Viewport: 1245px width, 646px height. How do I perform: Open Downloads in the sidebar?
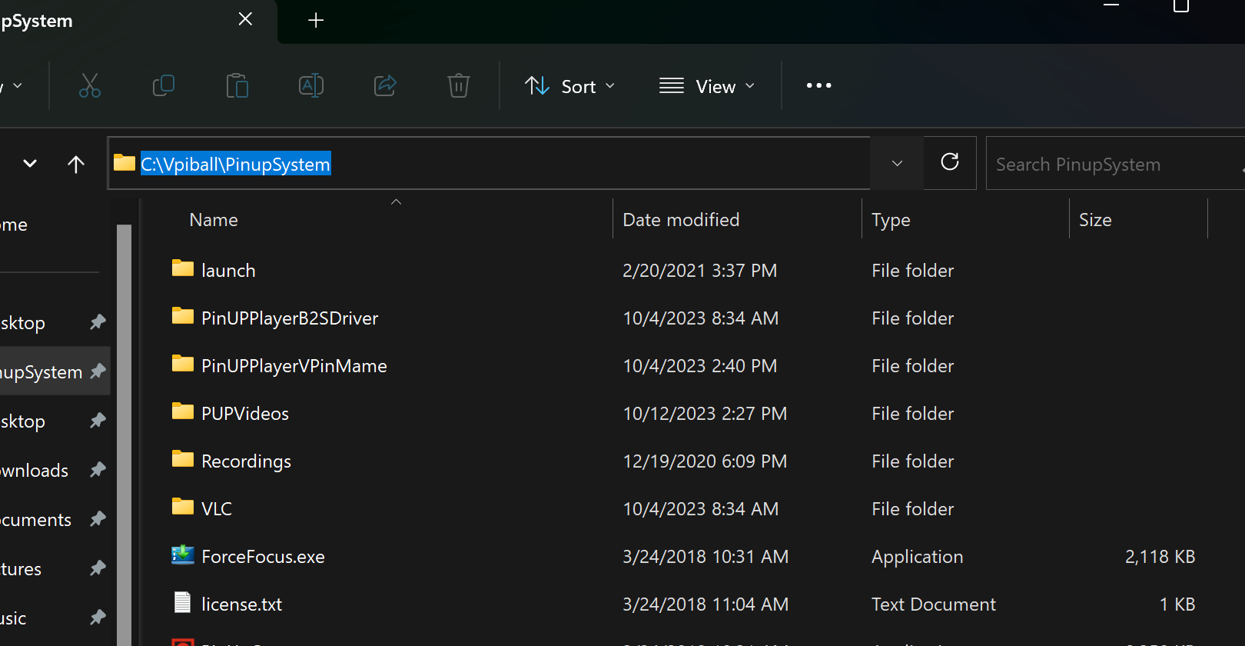pyautogui.click(x=34, y=471)
